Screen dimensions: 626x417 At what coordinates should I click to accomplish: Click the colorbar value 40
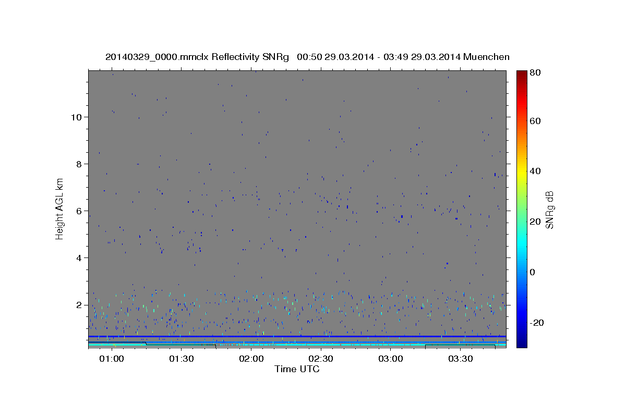point(535,171)
